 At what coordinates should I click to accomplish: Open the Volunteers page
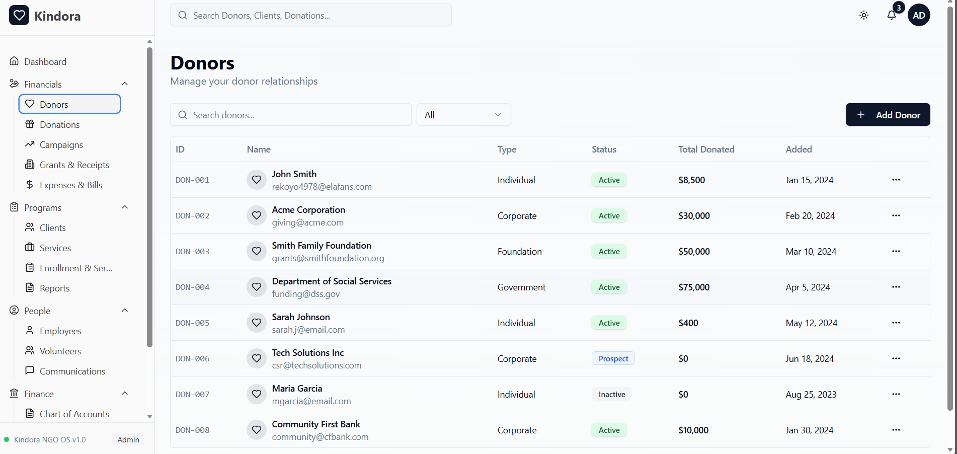[60, 351]
